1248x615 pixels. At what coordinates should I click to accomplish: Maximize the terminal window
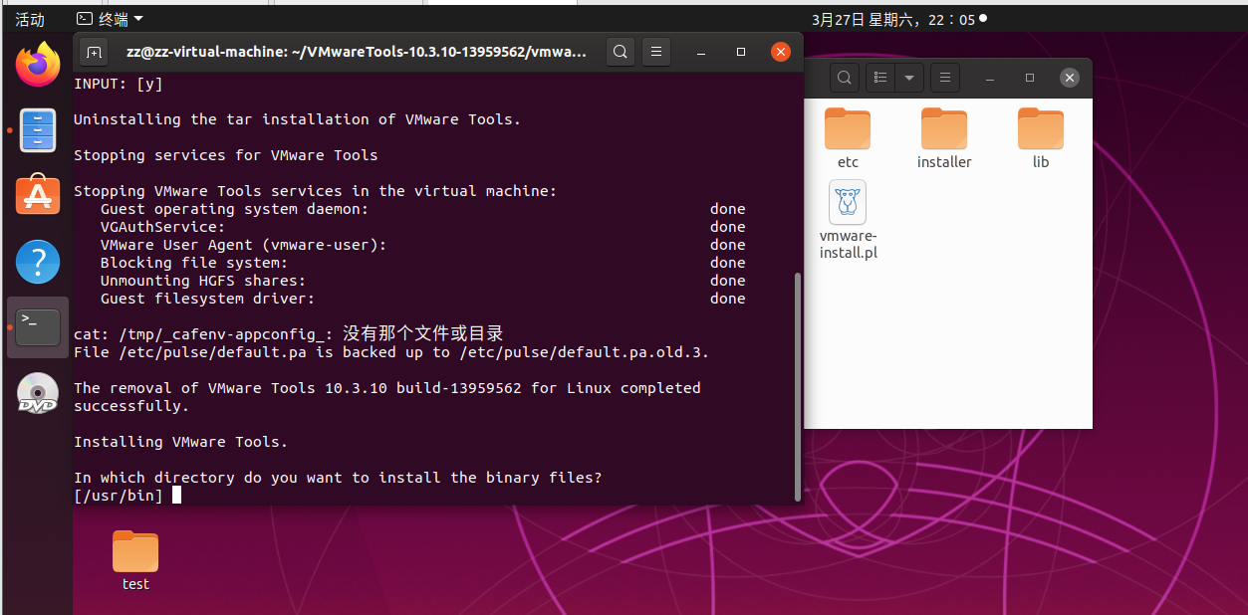coord(741,51)
